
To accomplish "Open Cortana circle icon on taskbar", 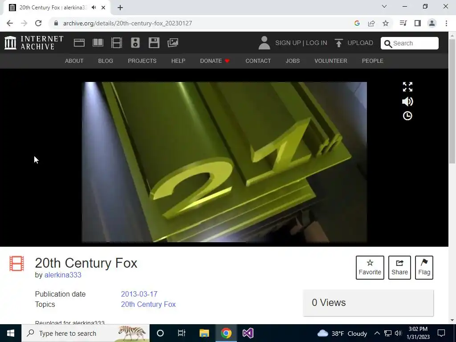I will tap(160, 333).
